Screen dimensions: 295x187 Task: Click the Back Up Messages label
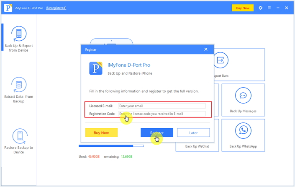click(243, 111)
